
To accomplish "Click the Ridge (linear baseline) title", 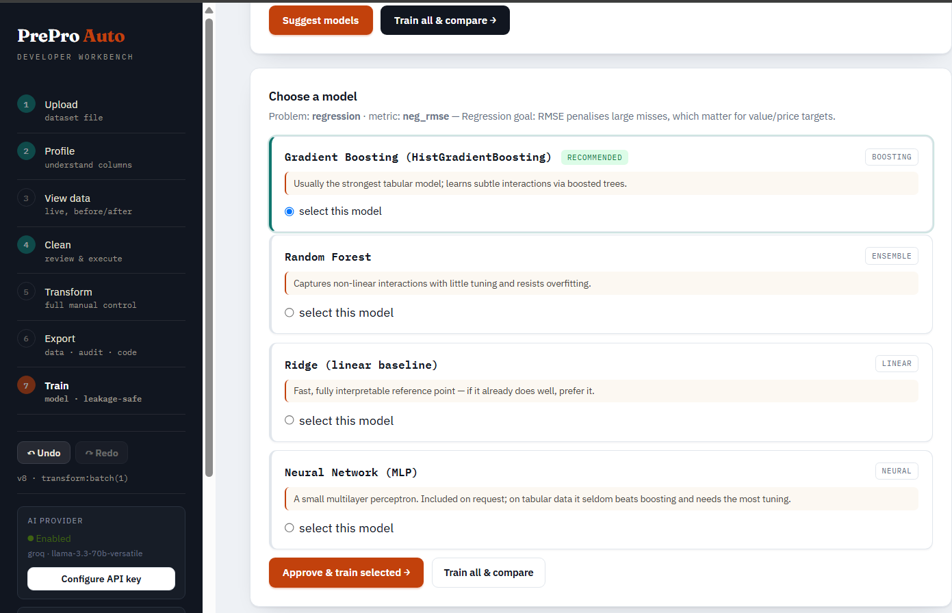I will point(361,365).
